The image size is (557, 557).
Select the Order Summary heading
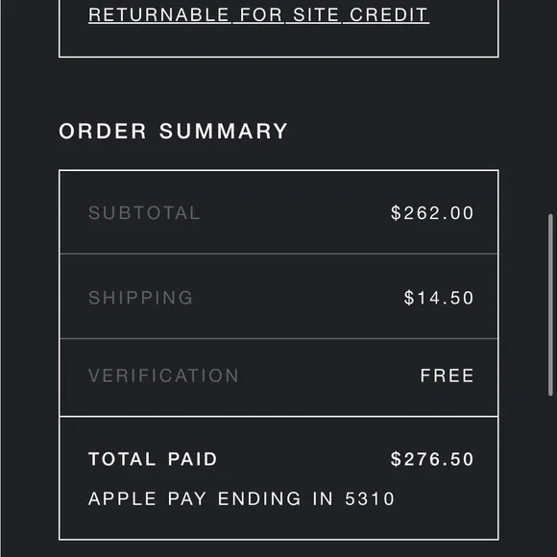[x=173, y=131]
